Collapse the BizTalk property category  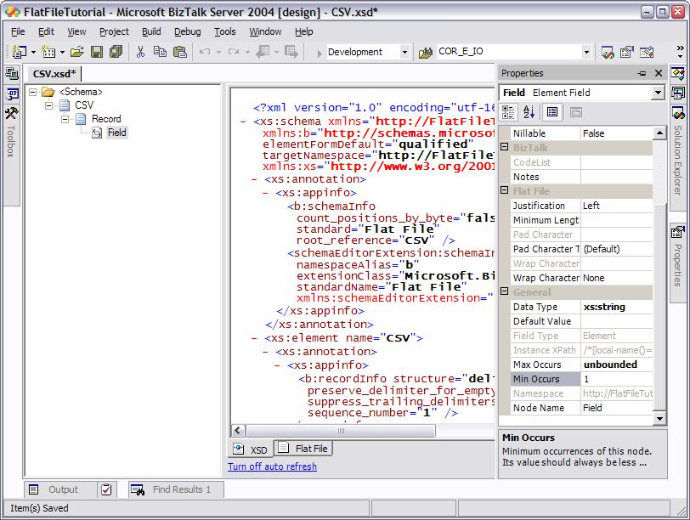click(x=505, y=147)
